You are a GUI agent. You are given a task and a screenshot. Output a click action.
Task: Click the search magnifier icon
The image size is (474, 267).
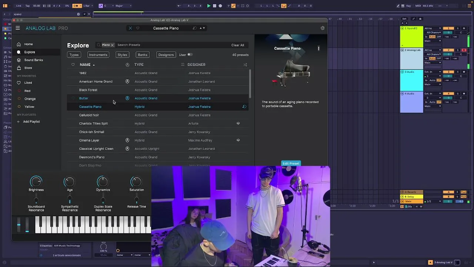tap(99, 45)
